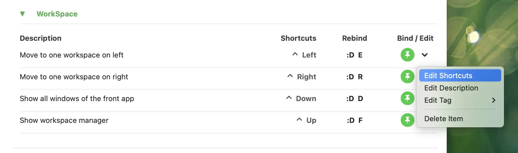Click pin icon for 'Show all windows of front app'
Image resolution: width=518 pixels, height=153 pixels.
(x=407, y=98)
